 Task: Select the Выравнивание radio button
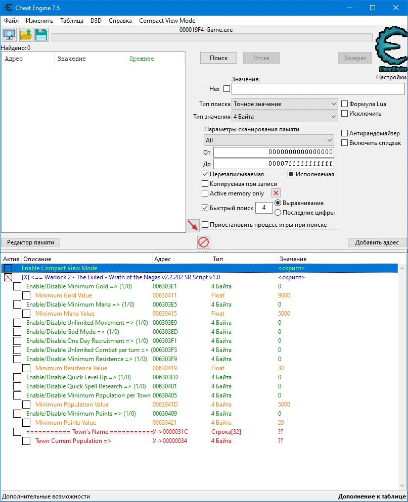pyautogui.click(x=278, y=203)
